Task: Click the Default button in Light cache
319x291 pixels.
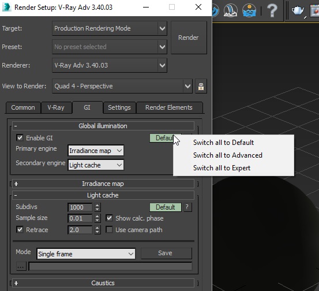Action: click(x=166, y=207)
